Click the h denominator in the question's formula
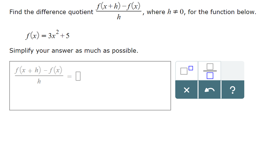 tap(119, 18)
